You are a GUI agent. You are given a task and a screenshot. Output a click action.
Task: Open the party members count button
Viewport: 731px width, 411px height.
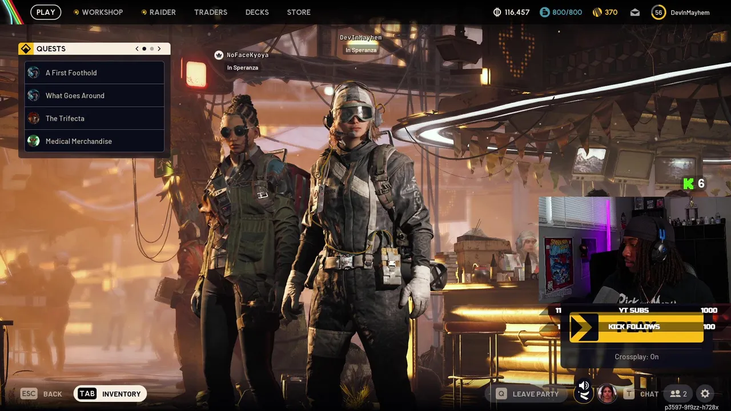click(x=678, y=393)
